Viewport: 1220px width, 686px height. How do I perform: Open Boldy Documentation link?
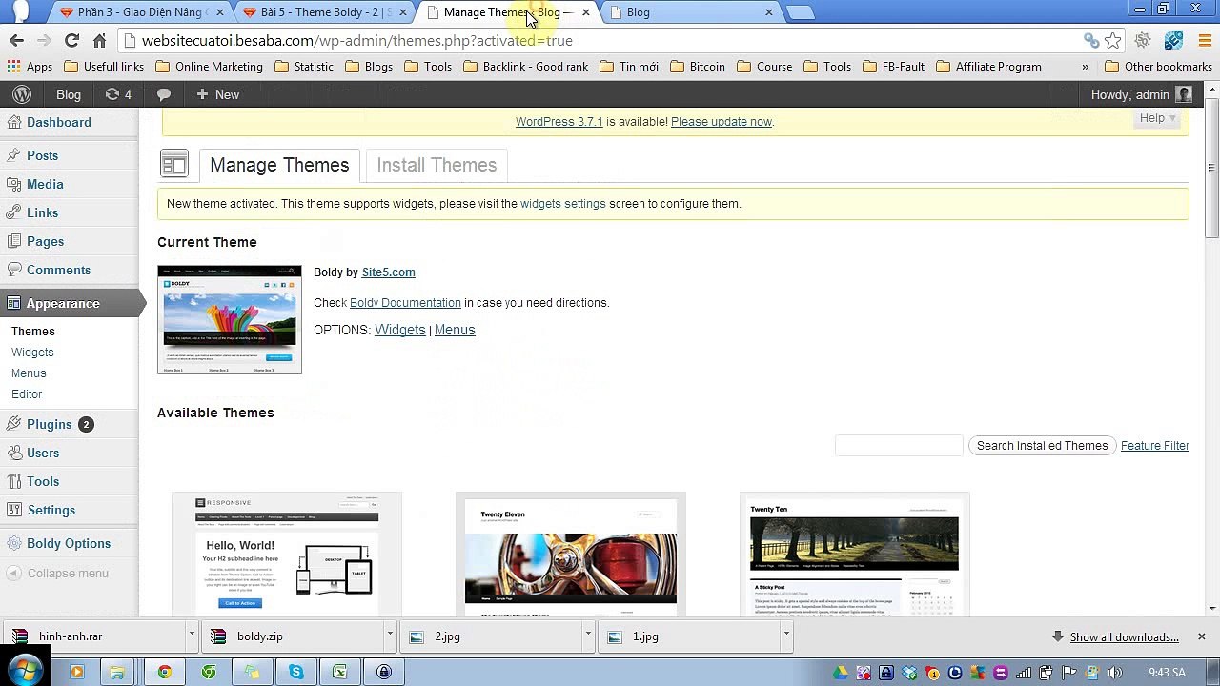pos(405,303)
